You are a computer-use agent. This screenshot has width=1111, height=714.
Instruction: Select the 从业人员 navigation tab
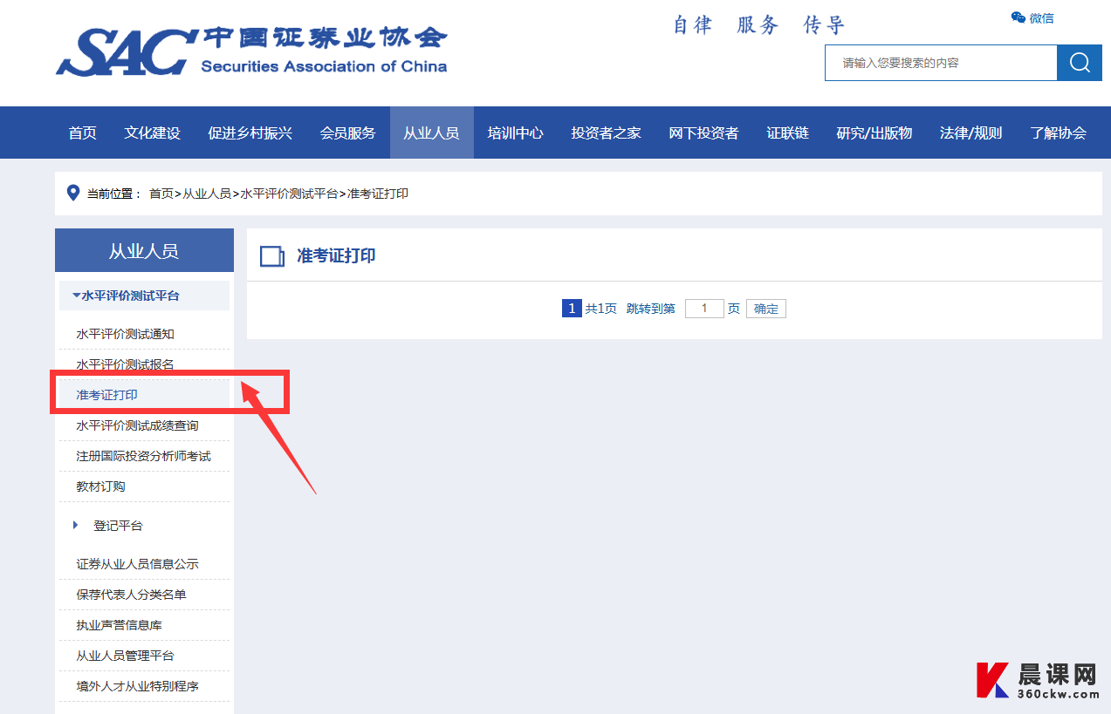(x=431, y=133)
